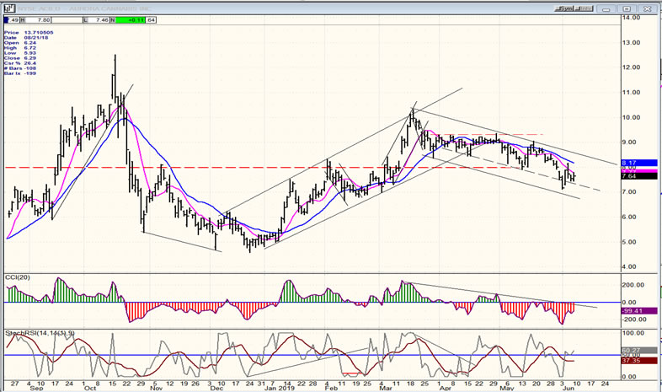This screenshot has width=662, height=392.
Task: Open the Sym symbol selector button
Action: click(x=565, y=7)
